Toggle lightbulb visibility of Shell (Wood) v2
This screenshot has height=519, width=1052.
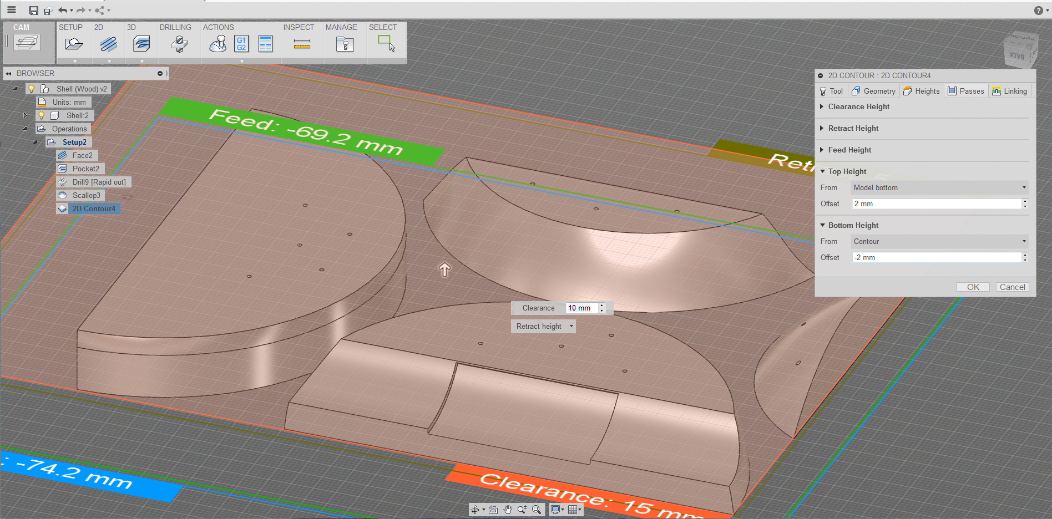point(32,89)
